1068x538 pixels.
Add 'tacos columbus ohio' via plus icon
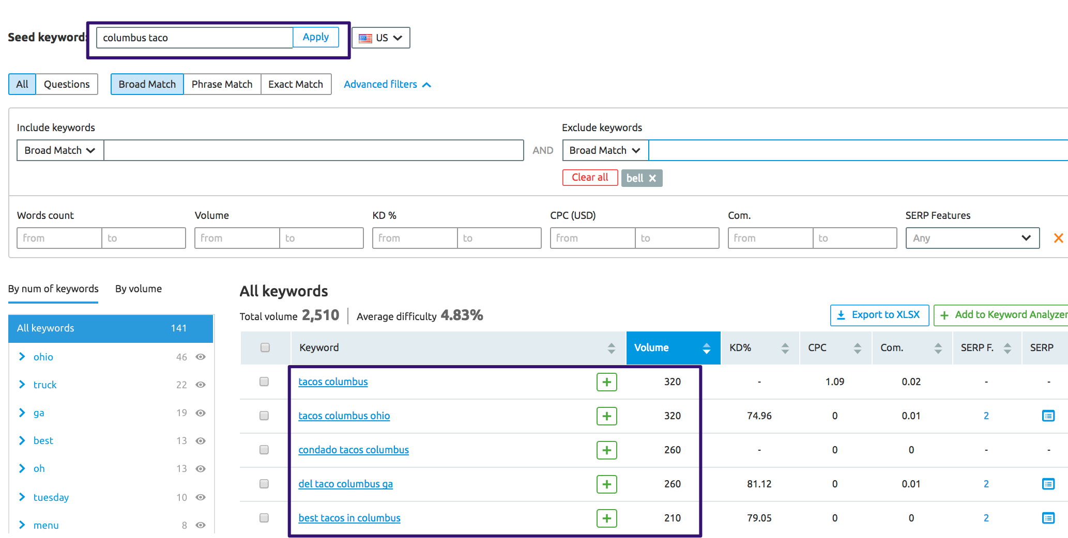(606, 416)
